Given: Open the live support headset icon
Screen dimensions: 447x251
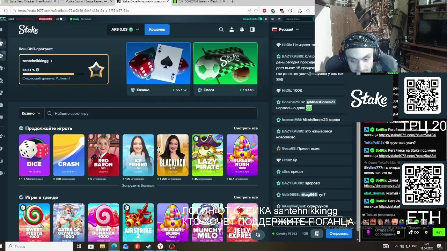Looking at the screenshot, I should 258,235.
